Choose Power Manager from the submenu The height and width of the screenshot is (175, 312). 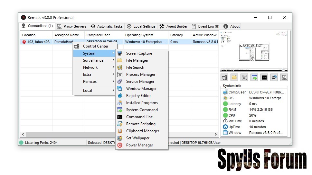139,145
